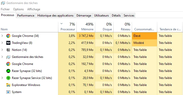
Task: Switch to the Performance tab
Action: (x=26, y=16)
